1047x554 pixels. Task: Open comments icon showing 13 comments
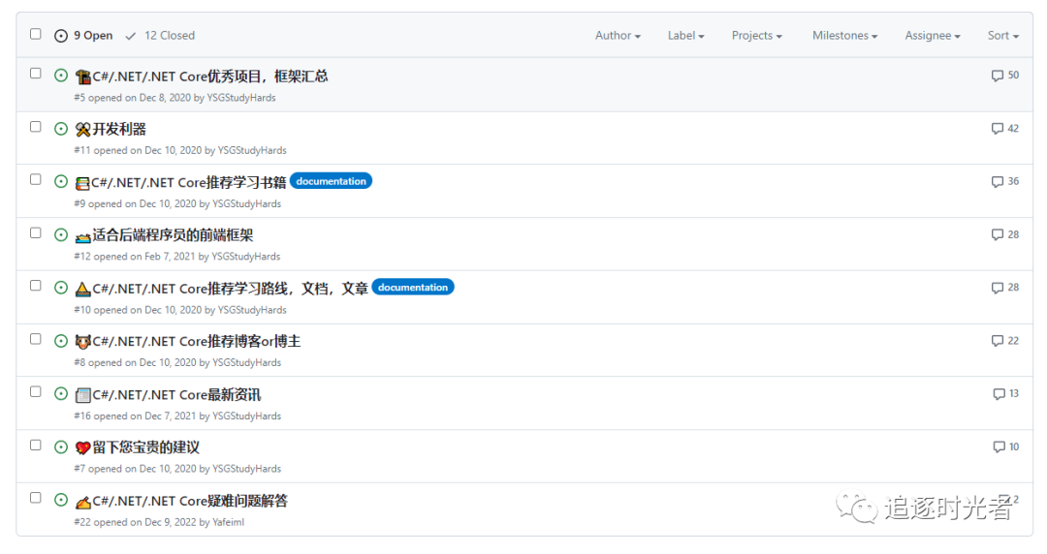click(999, 394)
